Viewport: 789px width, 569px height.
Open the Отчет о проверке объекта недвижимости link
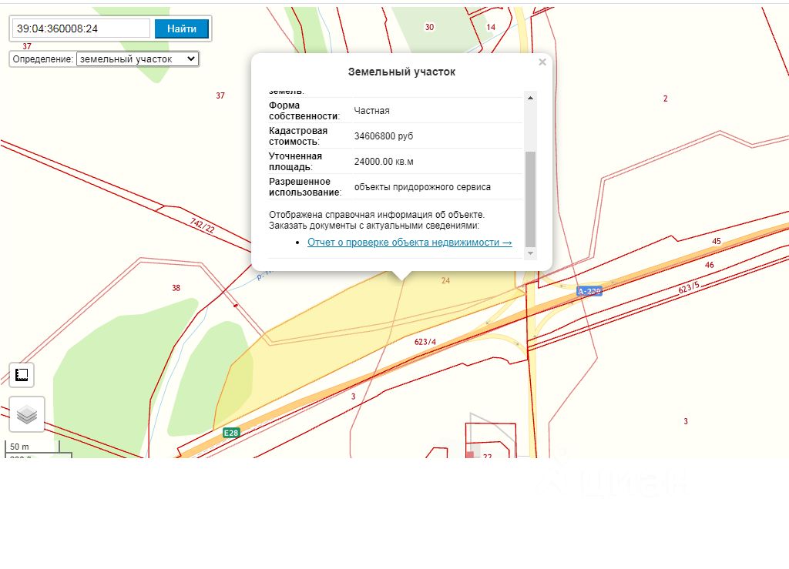pyautogui.click(x=410, y=243)
